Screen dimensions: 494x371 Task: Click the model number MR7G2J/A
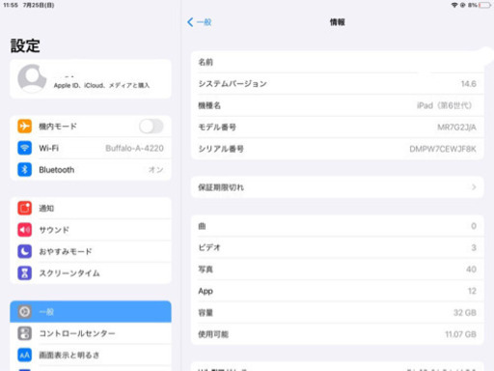pyautogui.click(x=456, y=128)
